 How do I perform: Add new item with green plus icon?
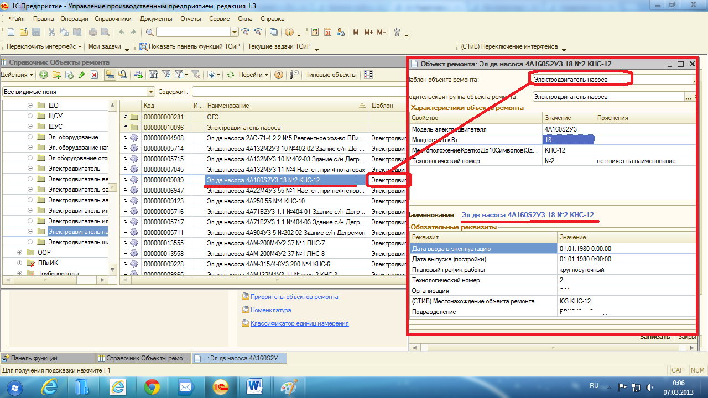coord(44,75)
